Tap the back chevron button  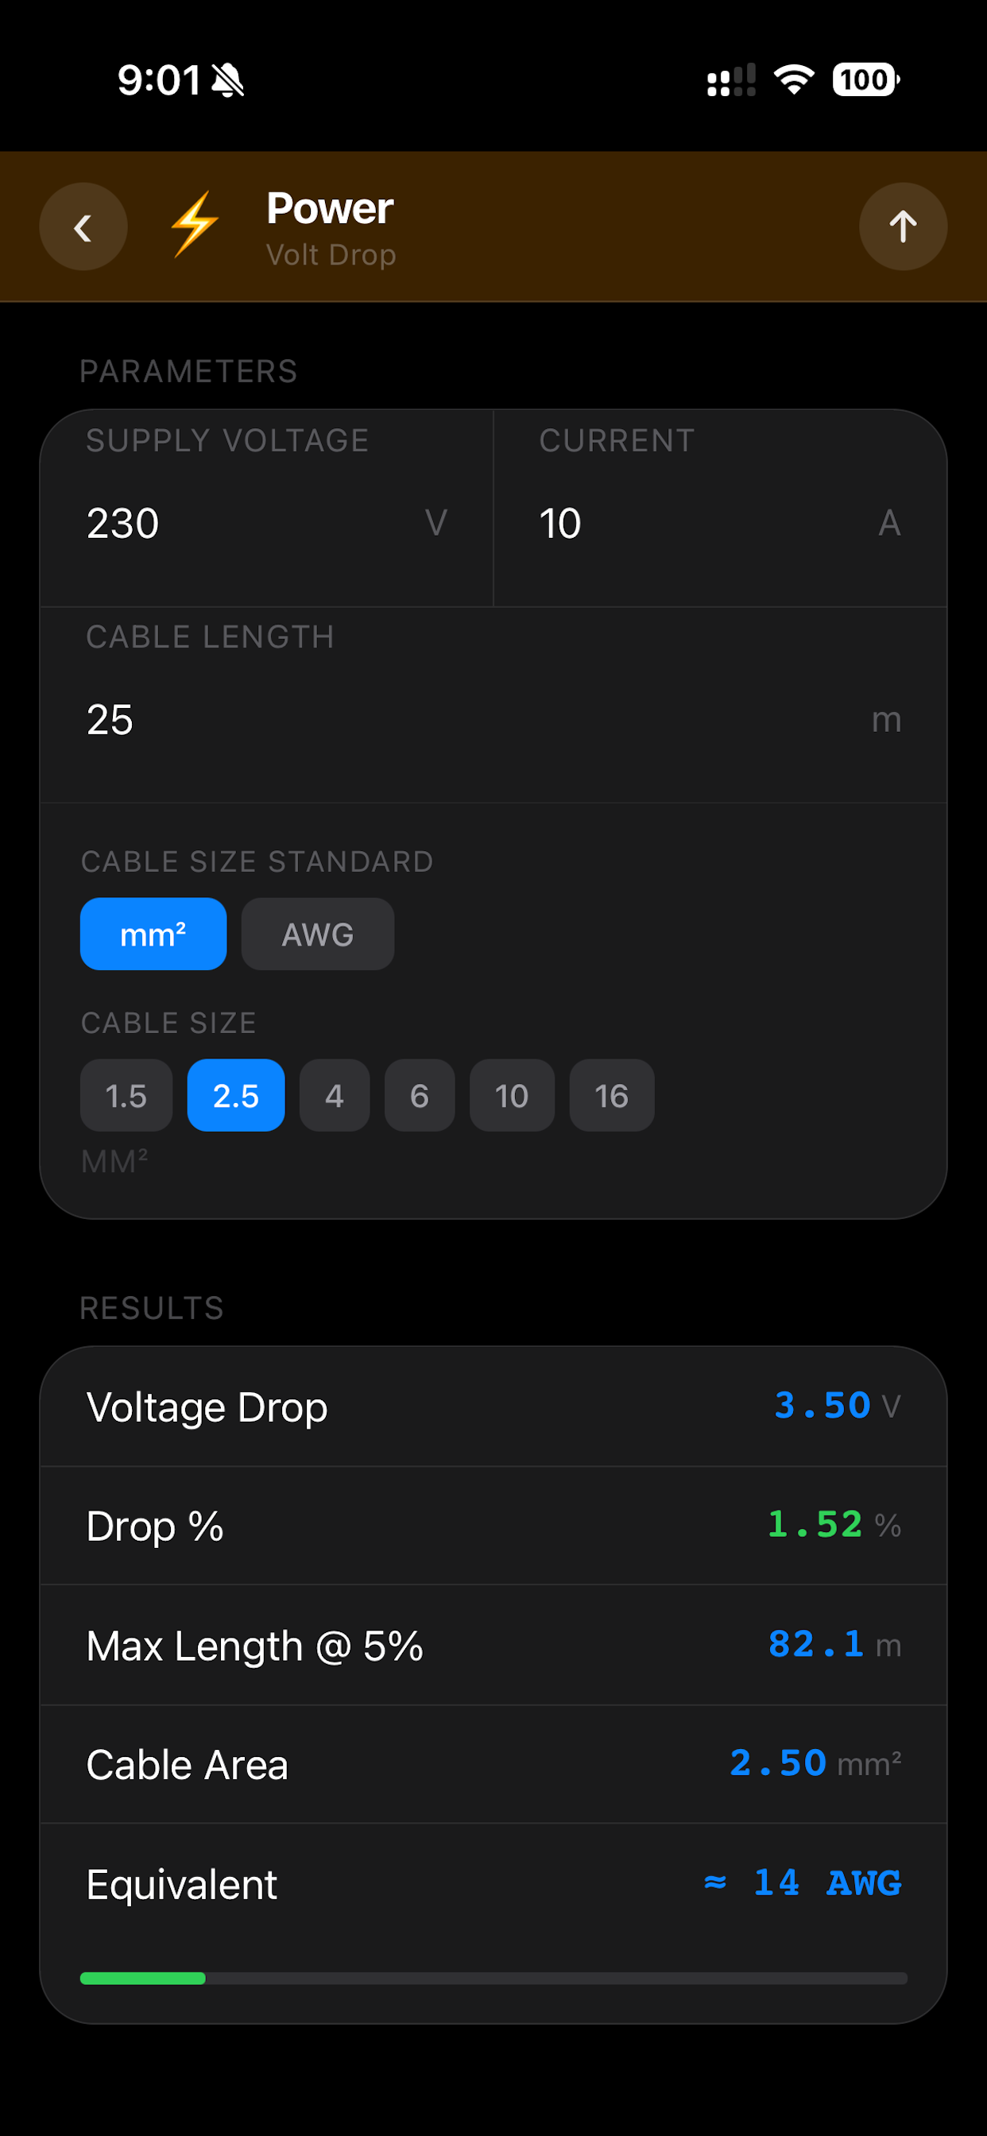(83, 226)
